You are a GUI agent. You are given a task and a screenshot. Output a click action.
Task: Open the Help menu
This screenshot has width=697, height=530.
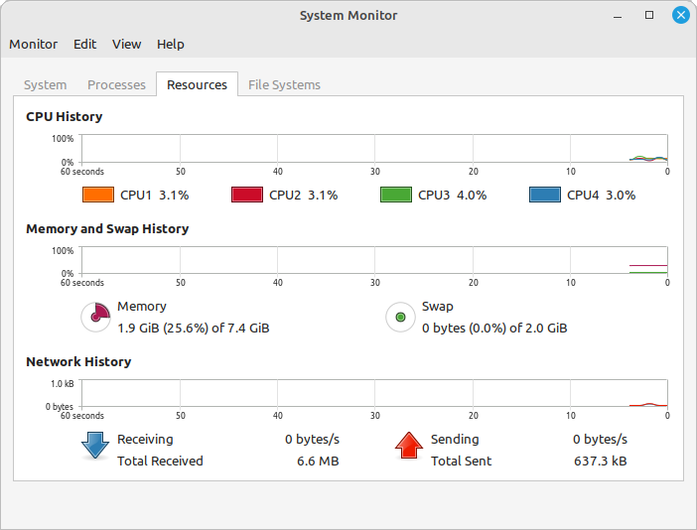tap(170, 44)
